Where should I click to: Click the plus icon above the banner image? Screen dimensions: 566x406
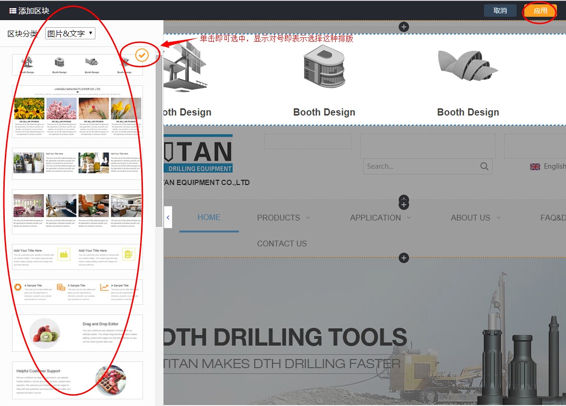404,258
